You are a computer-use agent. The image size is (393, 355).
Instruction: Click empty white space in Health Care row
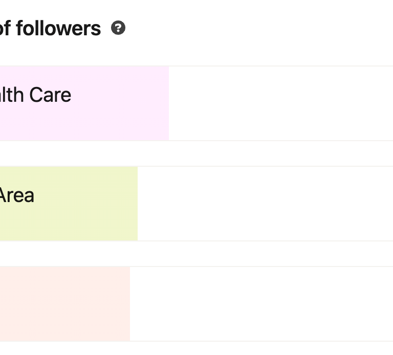(280, 103)
